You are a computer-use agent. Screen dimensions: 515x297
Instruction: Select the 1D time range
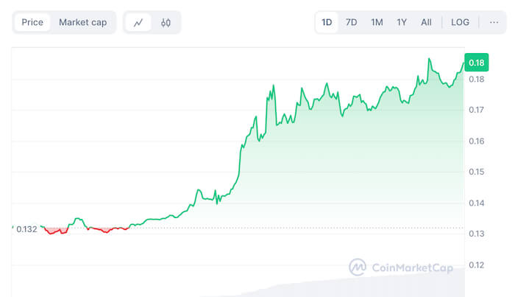tap(327, 22)
